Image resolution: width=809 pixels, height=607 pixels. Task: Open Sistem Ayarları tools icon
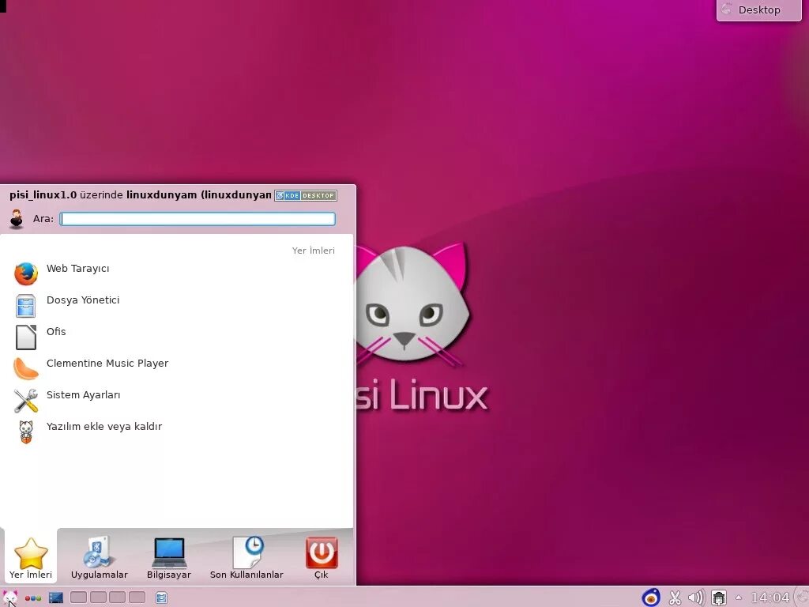26,401
